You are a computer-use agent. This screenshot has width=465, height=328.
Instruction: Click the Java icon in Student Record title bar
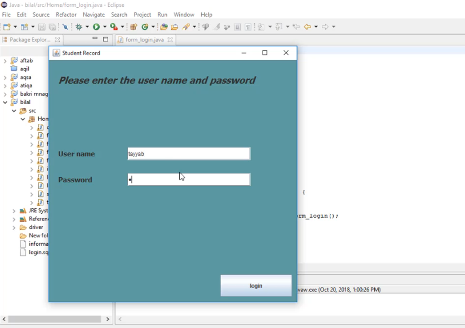[56, 52]
